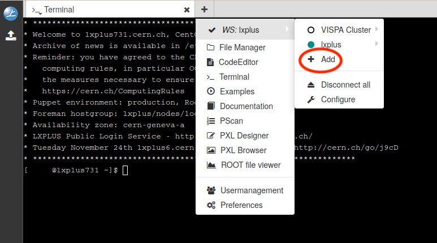Expand lxplus workspace submenu arrow

377,44
